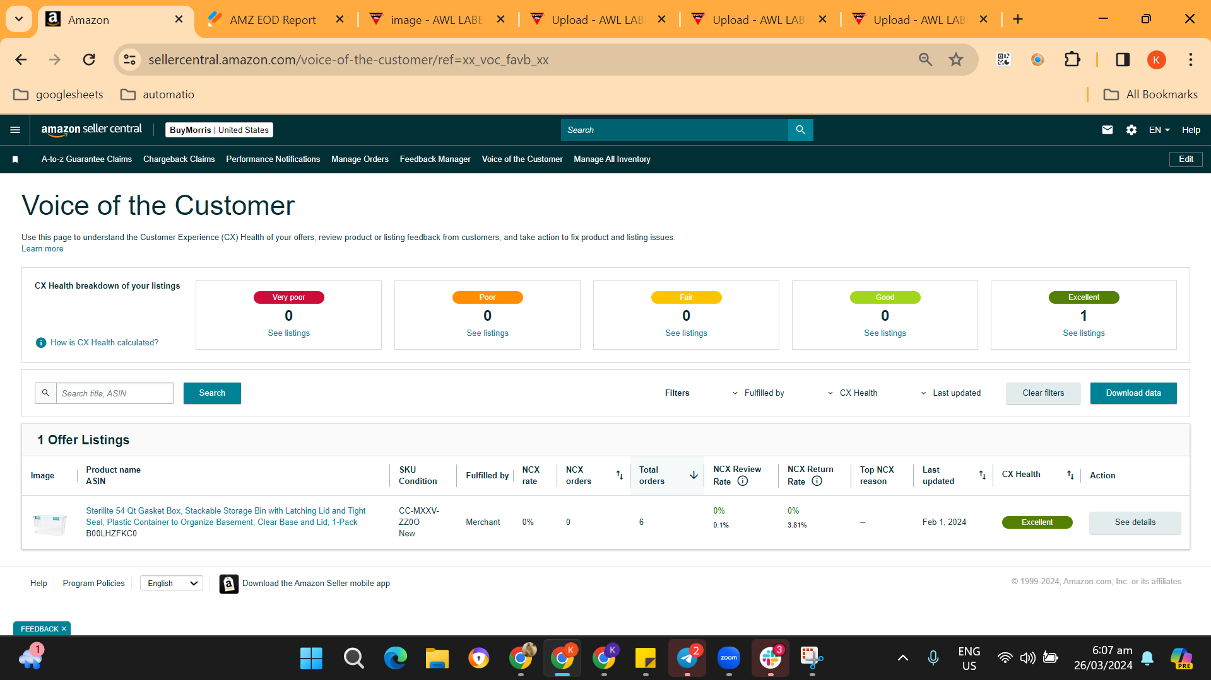Viewport: 1211px width, 680px height.
Task: Expand the Fulfilled by filter dropdown
Action: coord(758,393)
